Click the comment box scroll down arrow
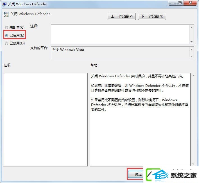Screen dimensions: 199x183 click(x=191, y=42)
